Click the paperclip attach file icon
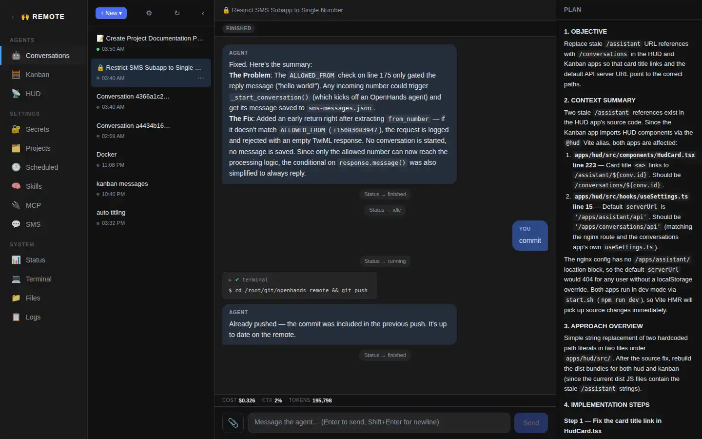702x439 pixels. pyautogui.click(x=233, y=423)
